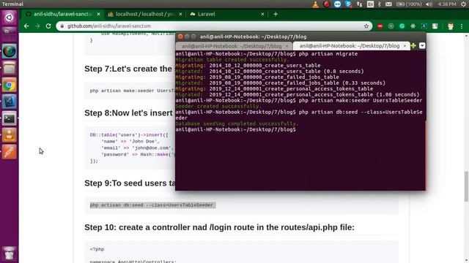
Task: Click Step 10 heading text
Action: [219, 227]
